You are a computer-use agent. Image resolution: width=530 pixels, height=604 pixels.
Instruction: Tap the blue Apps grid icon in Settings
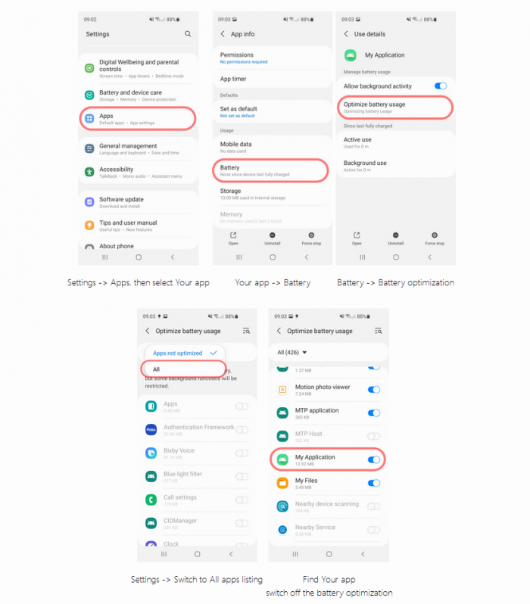(x=89, y=119)
